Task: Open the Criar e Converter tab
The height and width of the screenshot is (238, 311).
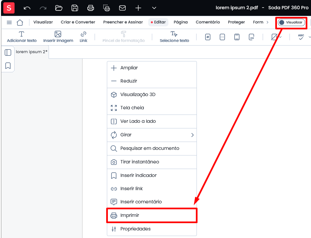Action: 78,22
